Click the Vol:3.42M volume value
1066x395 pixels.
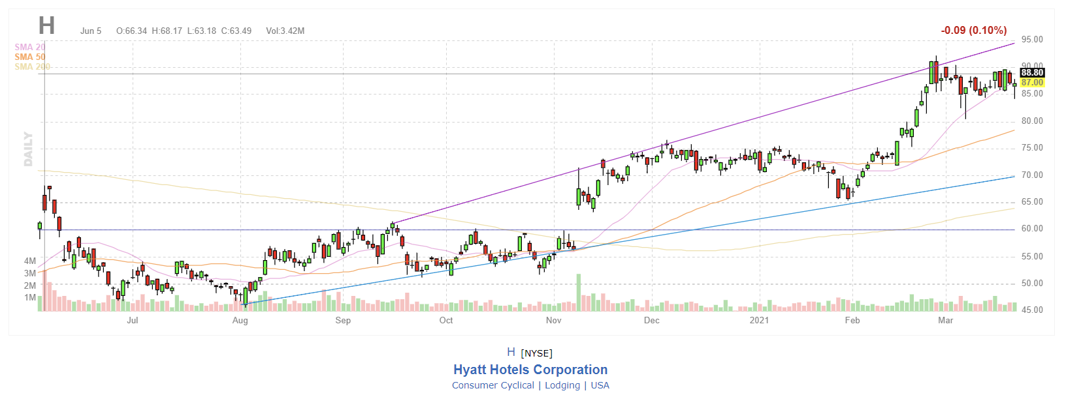click(285, 31)
